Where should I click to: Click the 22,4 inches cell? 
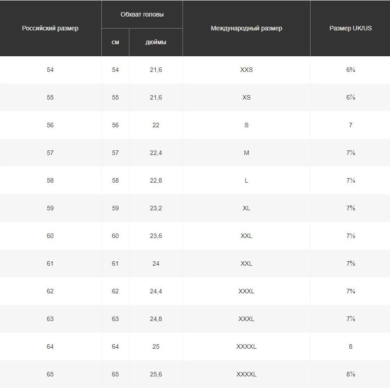click(156, 153)
